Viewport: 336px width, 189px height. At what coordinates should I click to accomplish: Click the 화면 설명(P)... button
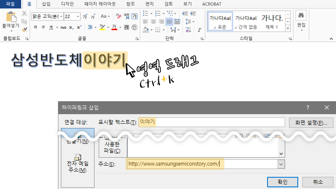[x=311, y=123]
